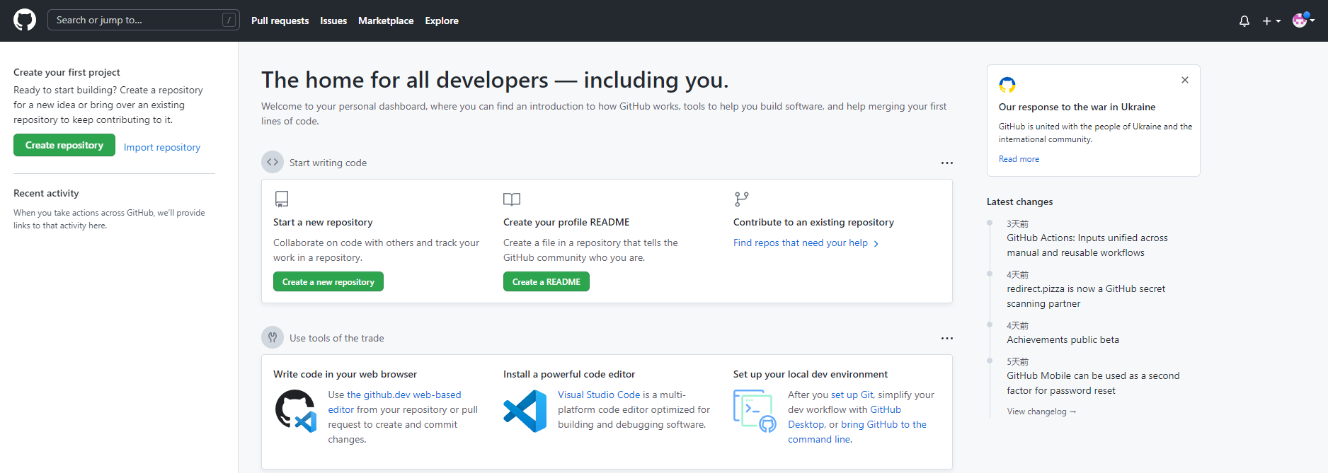Follow the View changelog link
Image resolution: width=1328 pixels, height=473 pixels.
pos(1041,411)
